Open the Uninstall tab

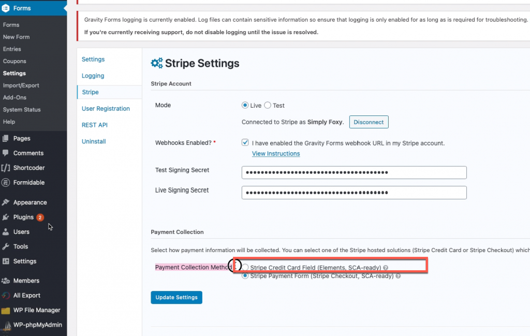[94, 141]
